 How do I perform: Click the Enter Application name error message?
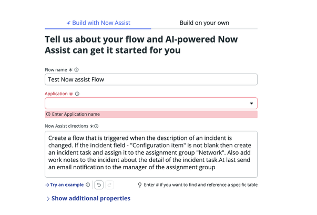click(76, 114)
